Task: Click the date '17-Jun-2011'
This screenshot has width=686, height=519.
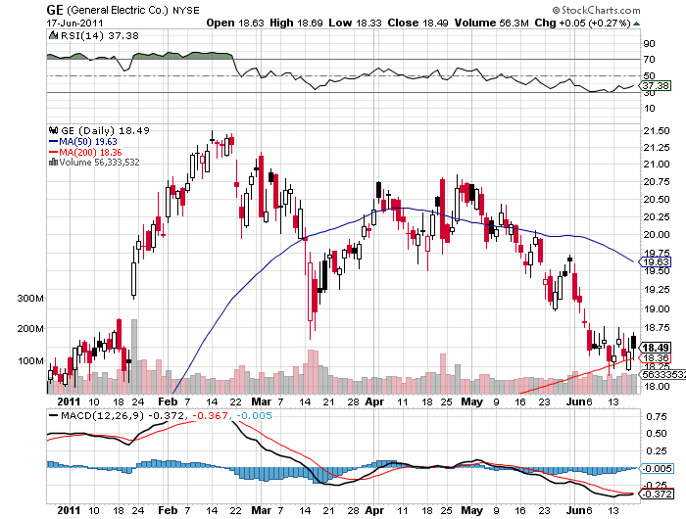Action: tap(74, 23)
